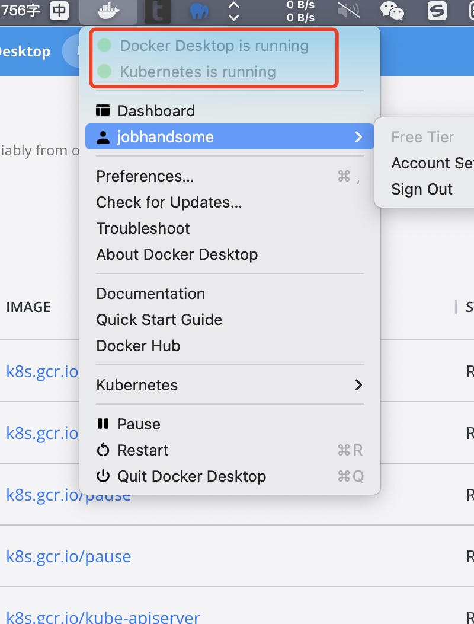Viewport: 474px width, 624px height.
Task: Select About Docker Desktop
Action: click(x=177, y=254)
